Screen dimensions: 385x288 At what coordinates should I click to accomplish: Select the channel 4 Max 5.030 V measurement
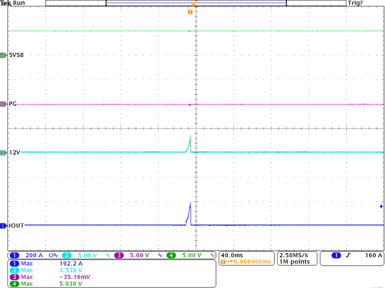coord(47,283)
